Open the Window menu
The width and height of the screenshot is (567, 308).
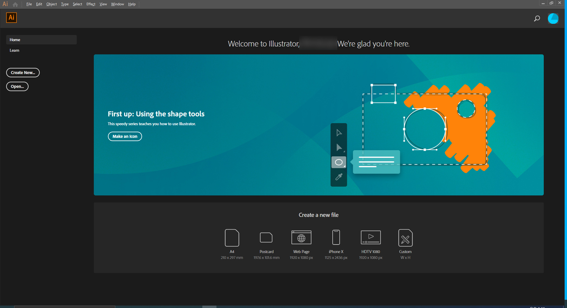tap(118, 4)
